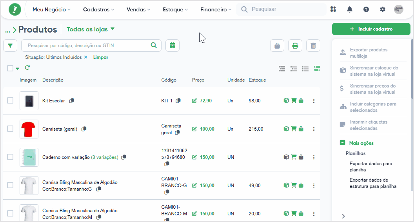Click Exportar dados para planilha
The width and height of the screenshot is (414, 222).
[371, 166]
